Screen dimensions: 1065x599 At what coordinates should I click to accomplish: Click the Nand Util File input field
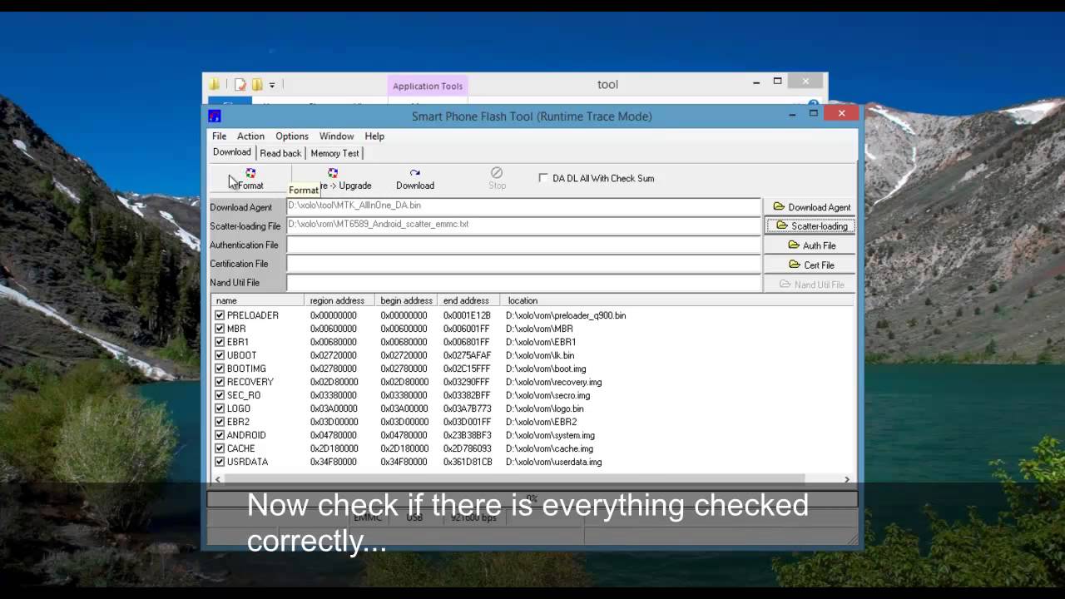523,283
